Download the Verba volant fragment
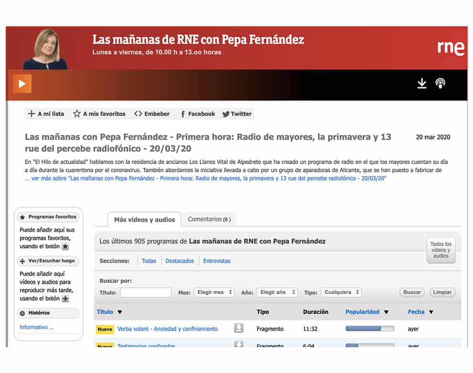The height and width of the screenshot is (373, 473). [x=238, y=328]
